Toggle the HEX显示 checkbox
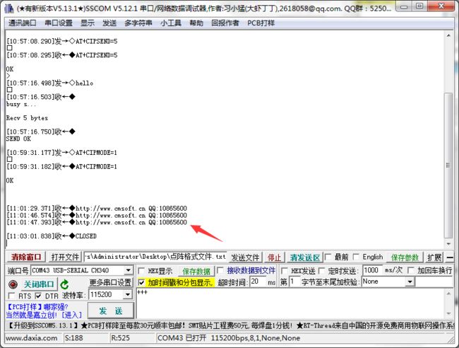Viewport: 459px width, 348px height. (141, 271)
